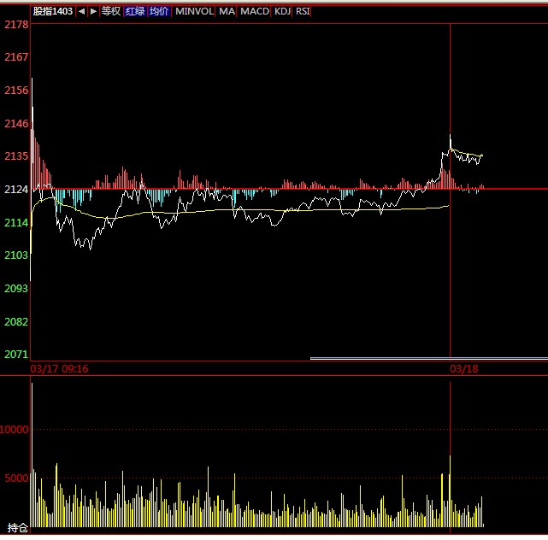Click the 03/18 date marker
This screenshot has width=548, height=540.
[463, 368]
